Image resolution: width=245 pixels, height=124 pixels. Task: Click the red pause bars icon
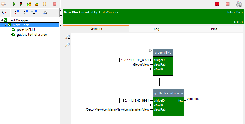click(217, 4)
